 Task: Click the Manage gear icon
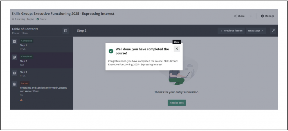(262, 16)
